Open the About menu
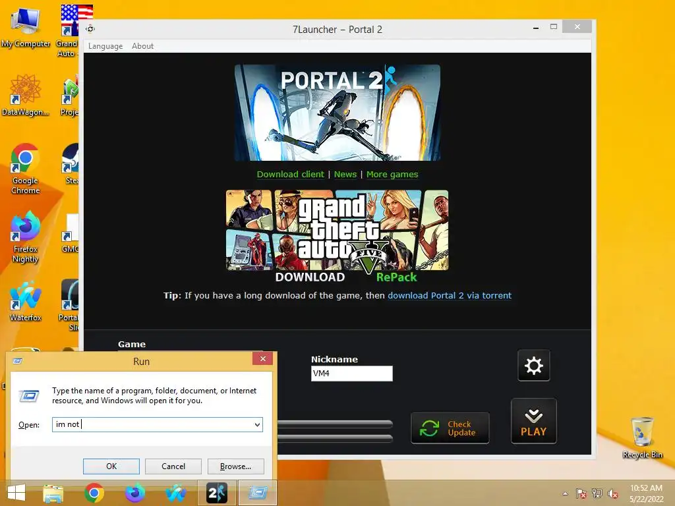This screenshot has height=506, width=675. (x=142, y=46)
